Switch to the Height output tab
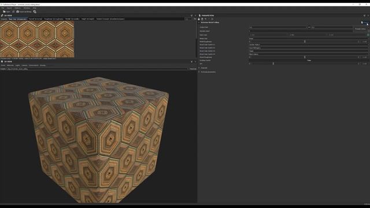This screenshot has width=370, height=208. [x=87, y=19]
